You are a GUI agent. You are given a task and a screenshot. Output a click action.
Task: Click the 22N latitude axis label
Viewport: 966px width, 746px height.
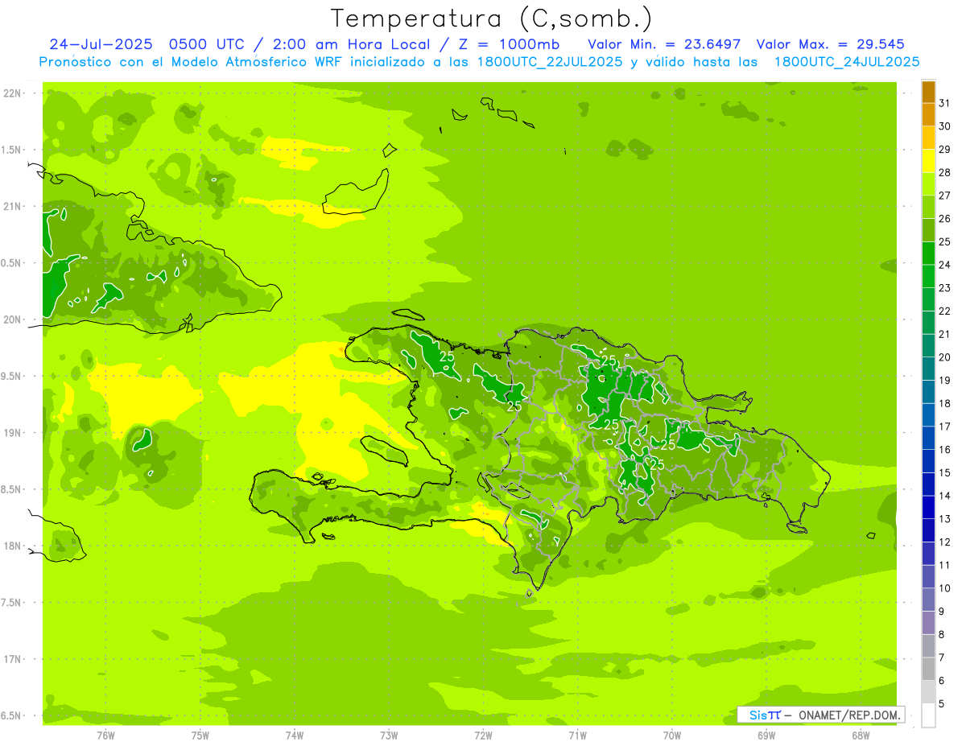11,93
